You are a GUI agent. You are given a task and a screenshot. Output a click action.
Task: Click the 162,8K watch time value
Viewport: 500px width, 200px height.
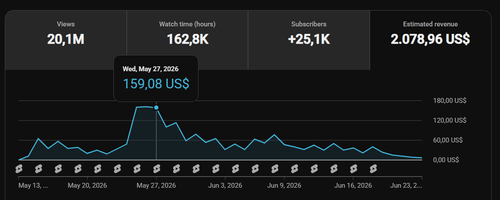point(188,39)
